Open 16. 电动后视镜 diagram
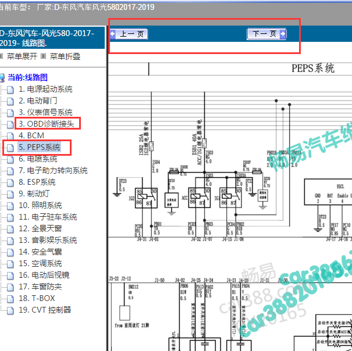 pos(44,275)
